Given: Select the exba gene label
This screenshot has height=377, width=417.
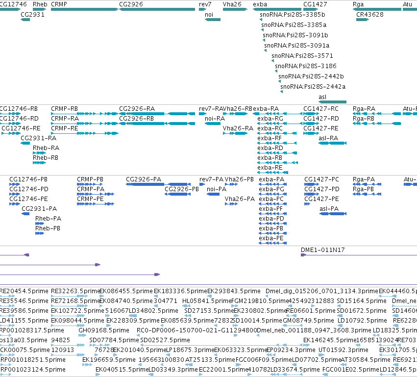Looking at the screenshot, I should [x=260, y=4].
